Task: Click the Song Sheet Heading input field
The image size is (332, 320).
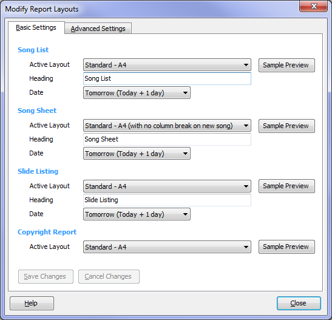Action: coord(167,139)
